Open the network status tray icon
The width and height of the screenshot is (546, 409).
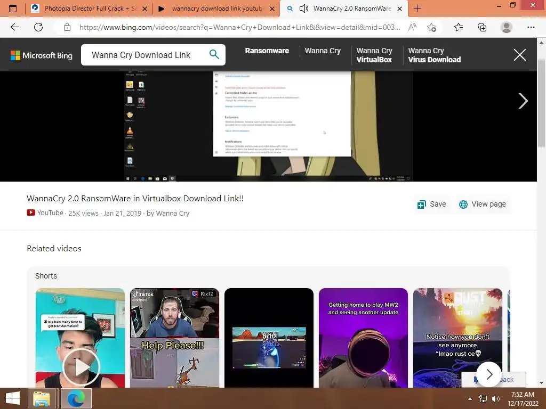click(483, 399)
